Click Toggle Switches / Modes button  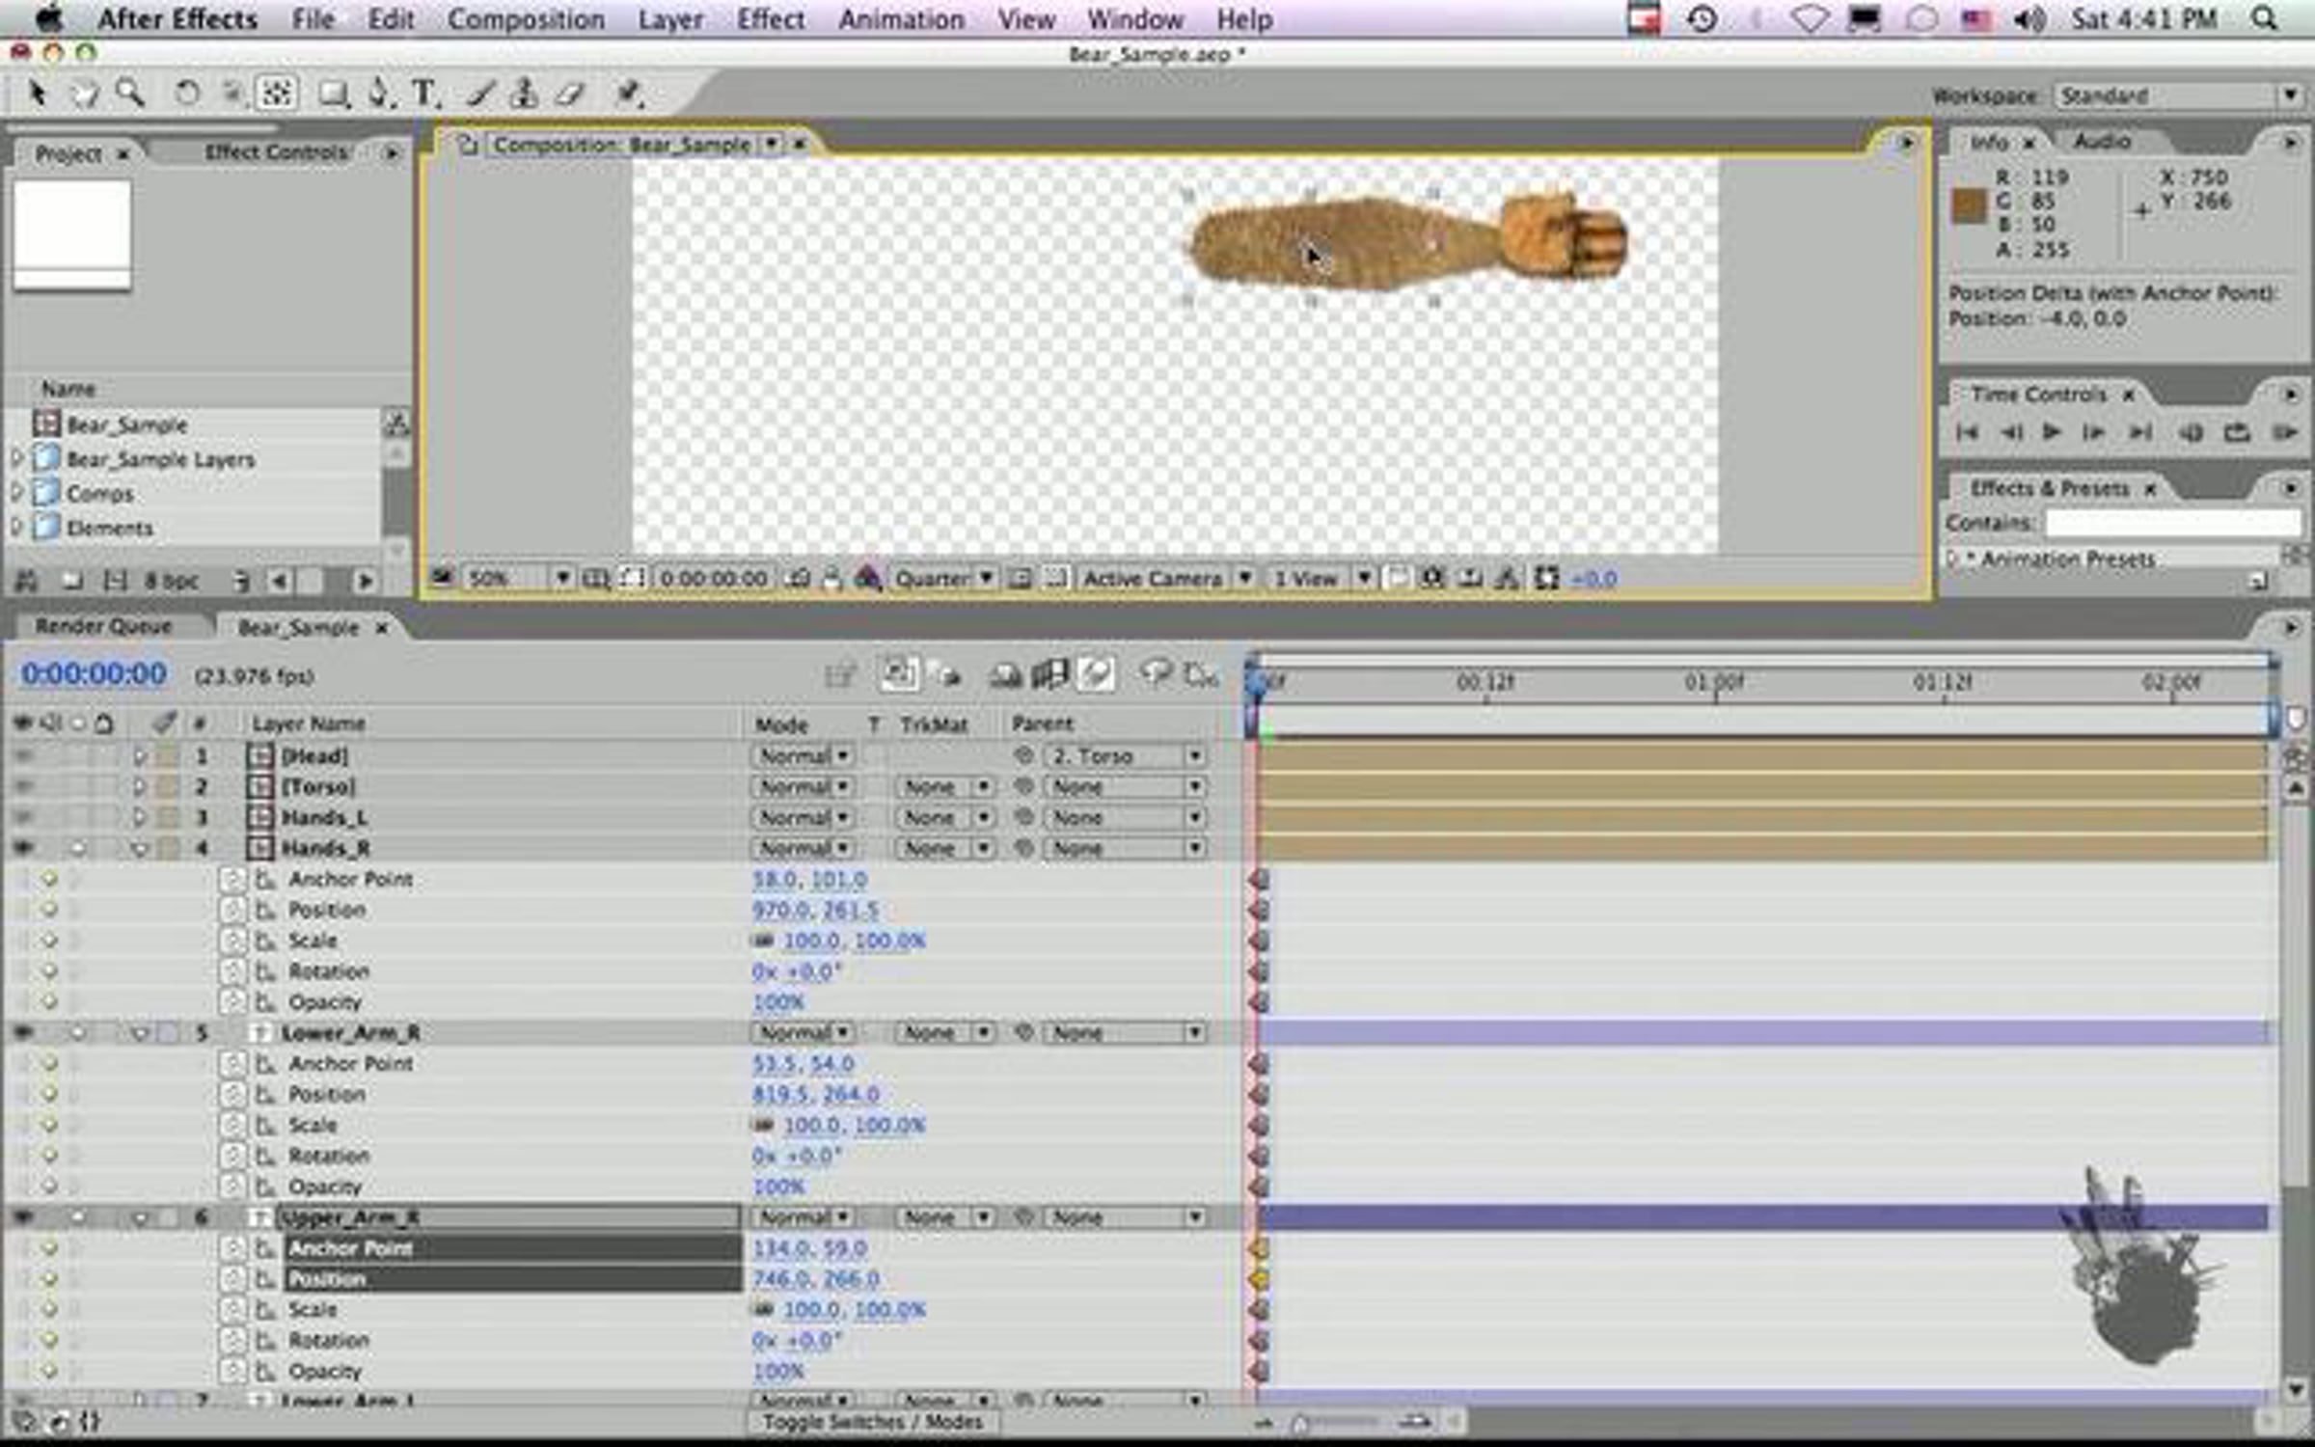(x=873, y=1422)
